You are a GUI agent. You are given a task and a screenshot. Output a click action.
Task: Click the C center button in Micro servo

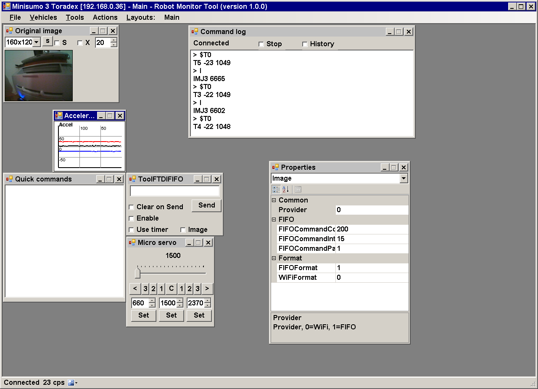(x=171, y=289)
